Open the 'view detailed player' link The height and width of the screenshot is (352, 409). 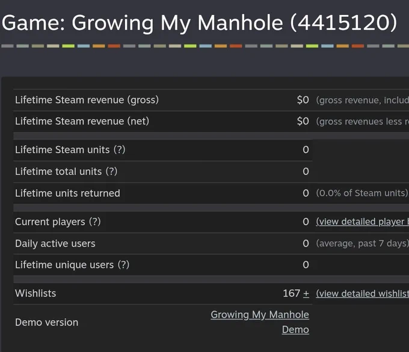tap(362, 222)
